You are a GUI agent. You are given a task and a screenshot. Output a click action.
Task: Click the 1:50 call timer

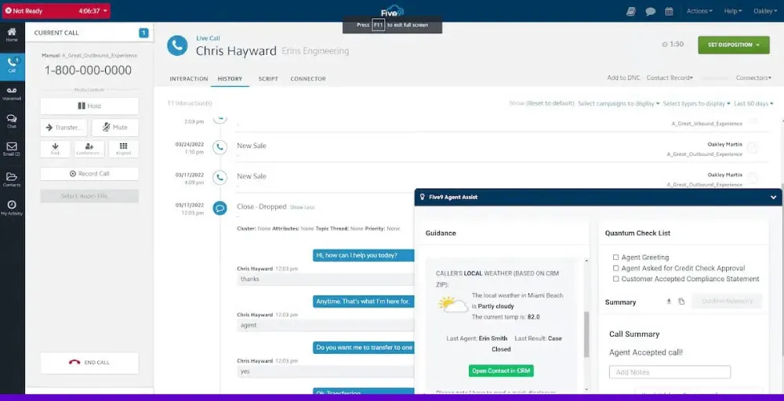point(673,45)
